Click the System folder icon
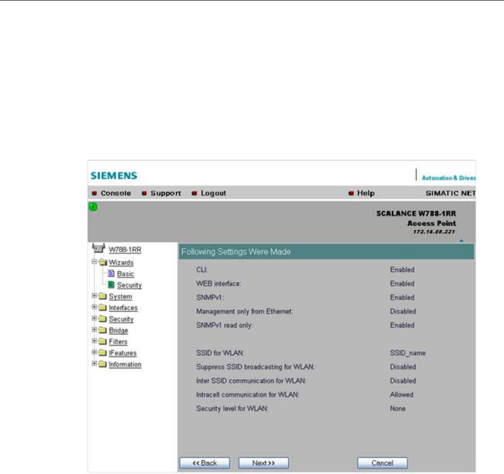 tap(102, 296)
